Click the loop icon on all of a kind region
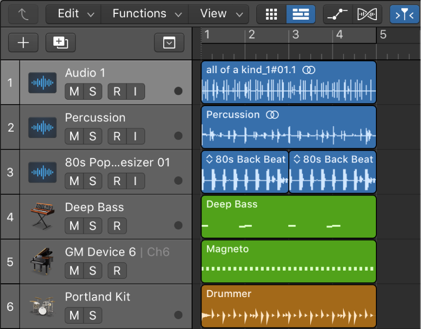The height and width of the screenshot is (329, 421). (309, 70)
